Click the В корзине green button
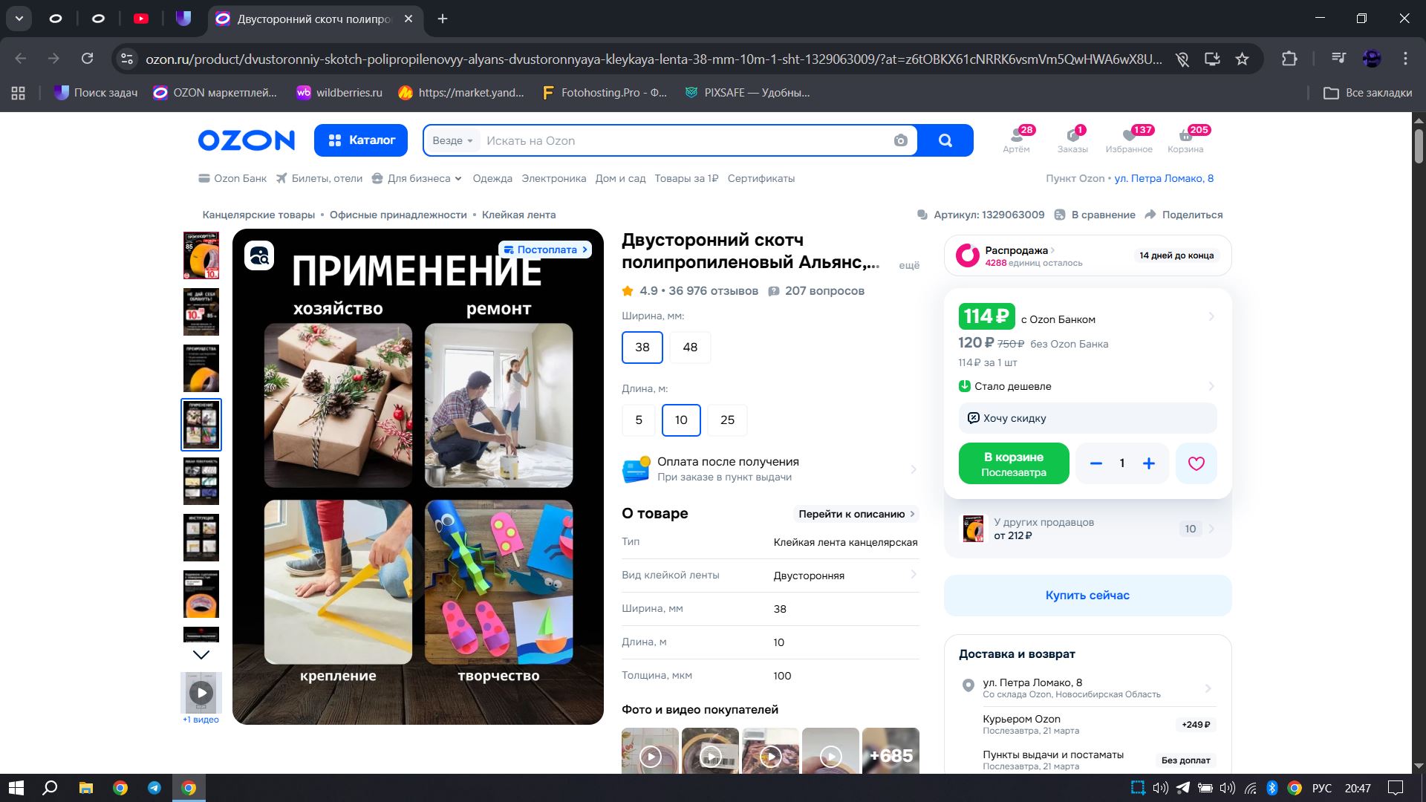This screenshot has height=802, width=1426. pyautogui.click(x=1014, y=463)
